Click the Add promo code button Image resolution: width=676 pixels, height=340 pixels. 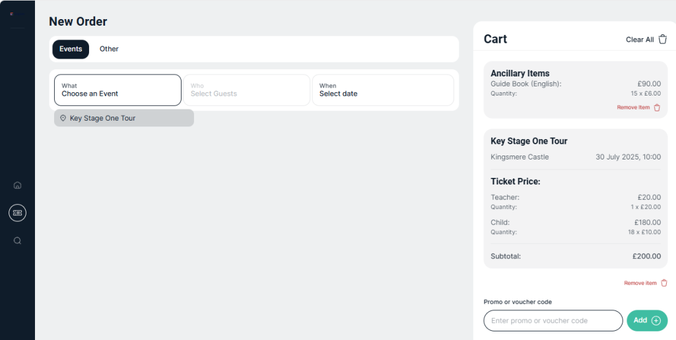pyautogui.click(x=646, y=321)
